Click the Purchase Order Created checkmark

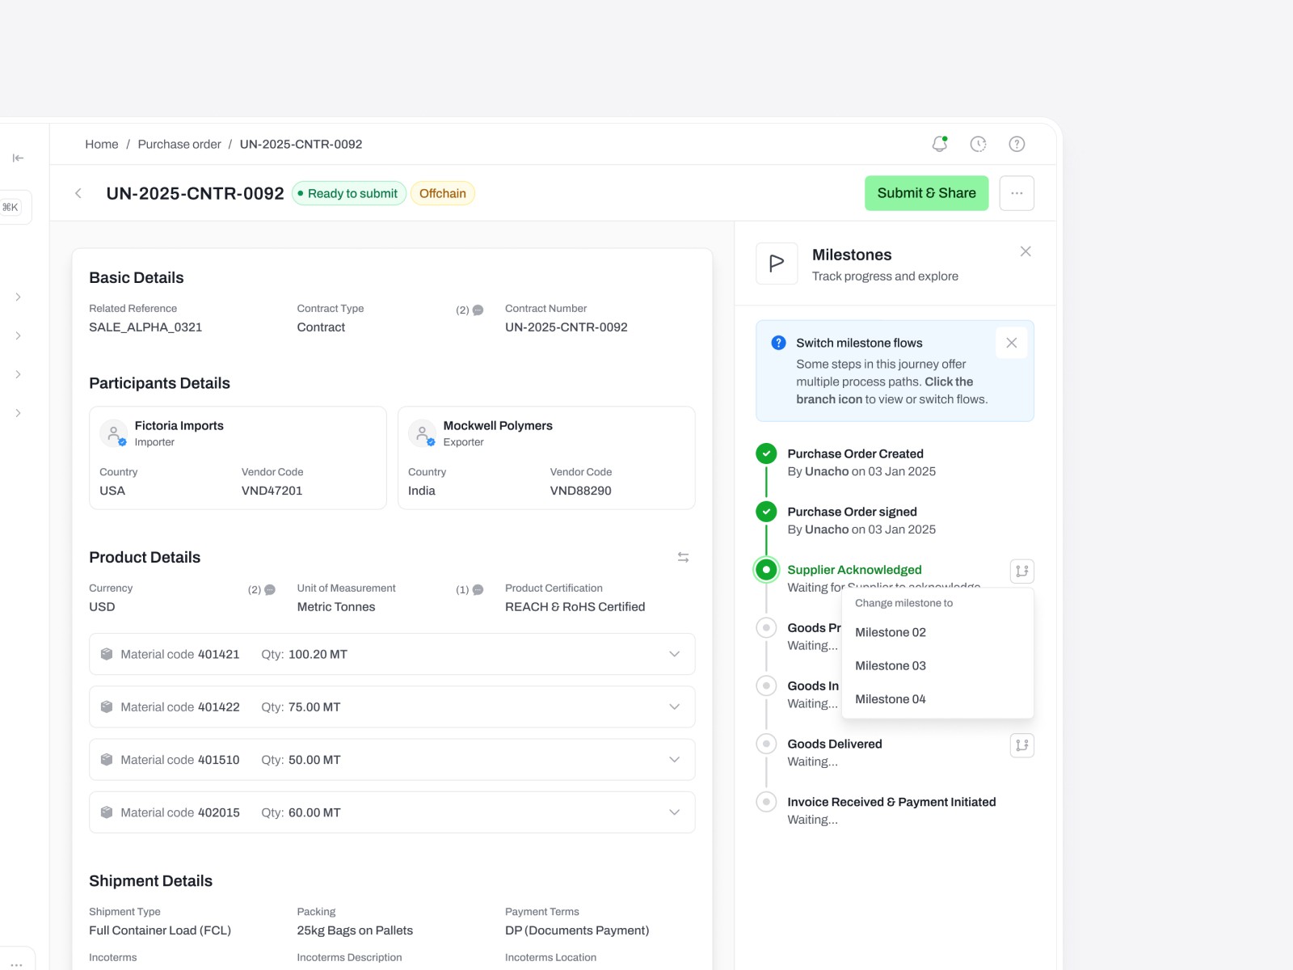tap(766, 454)
